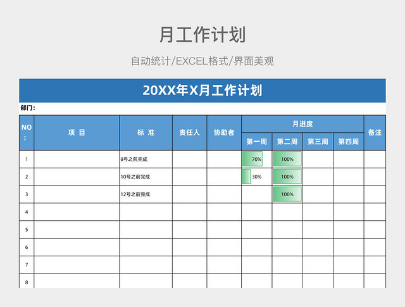The width and height of the screenshot is (405, 307).
Task: Select the '20XX年X月工作计划' title banner
Action: [202, 91]
